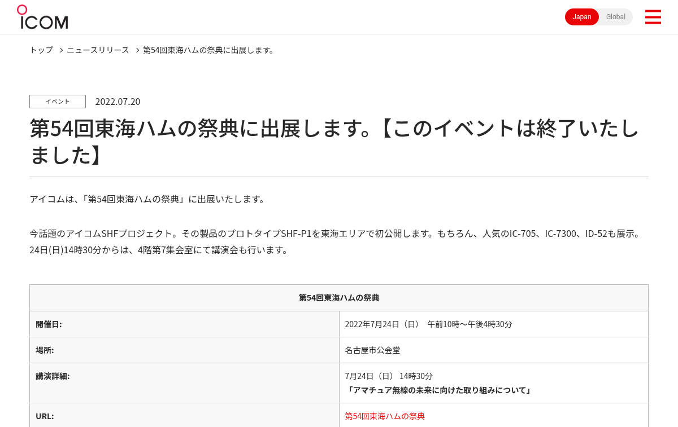Click the 場所: label cell
The image size is (678, 427).
pos(184,350)
